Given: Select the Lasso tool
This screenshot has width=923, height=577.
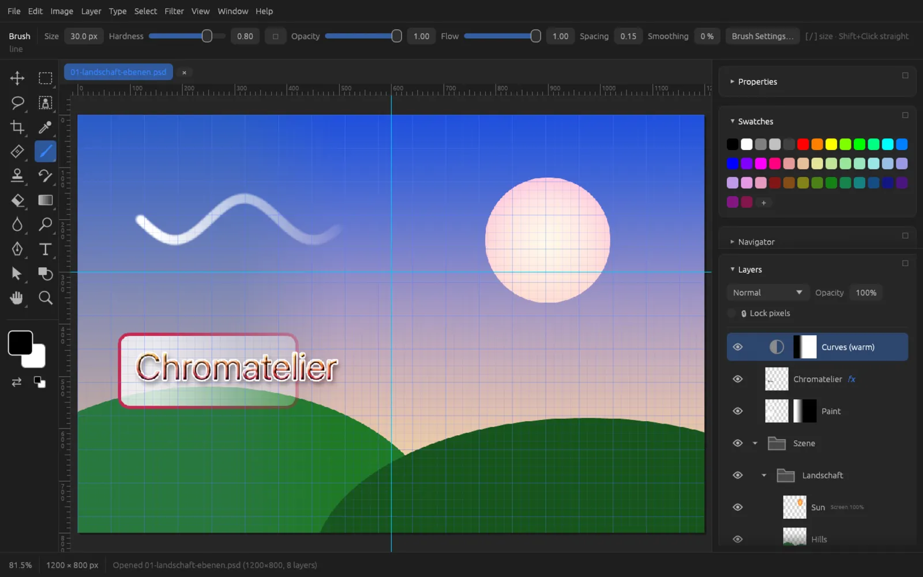Looking at the screenshot, I should point(17,103).
